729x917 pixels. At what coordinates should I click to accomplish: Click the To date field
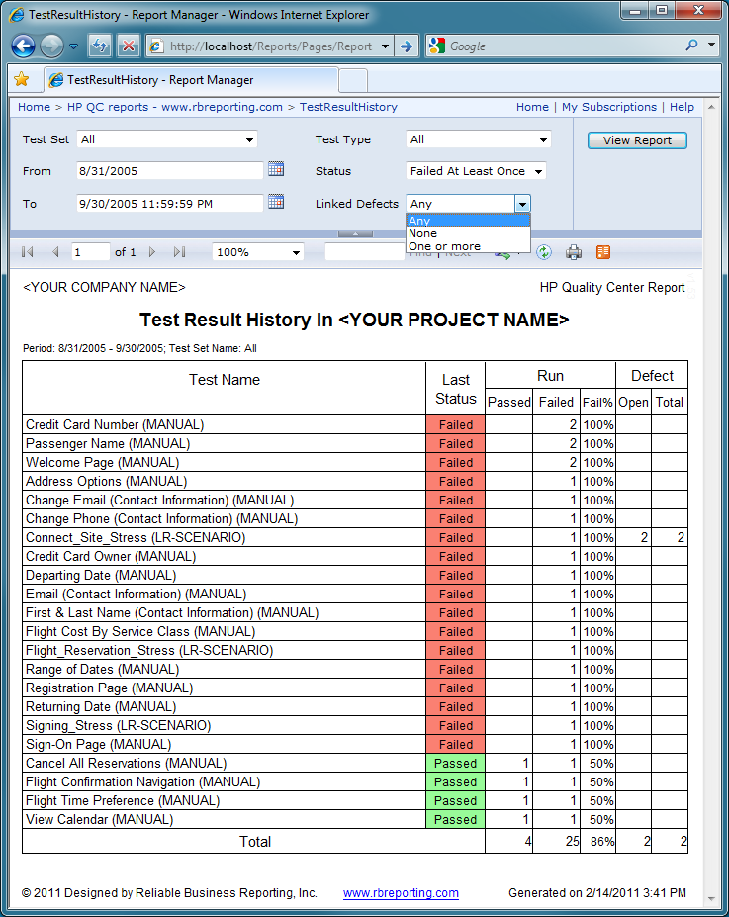pos(169,204)
